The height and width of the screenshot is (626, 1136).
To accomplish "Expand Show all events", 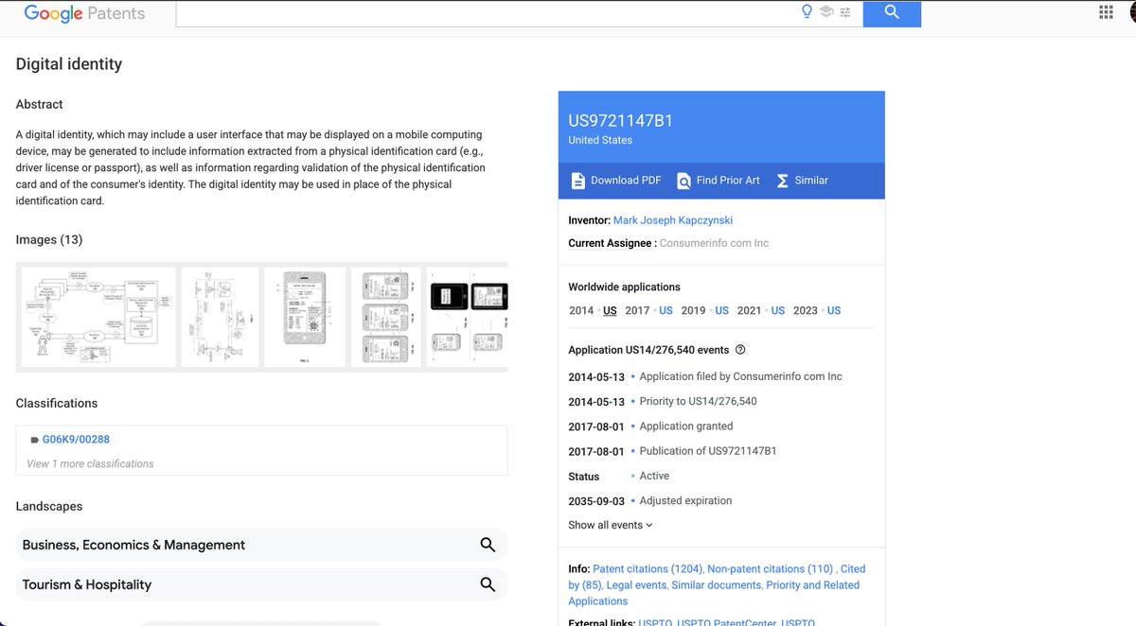I will point(611,525).
